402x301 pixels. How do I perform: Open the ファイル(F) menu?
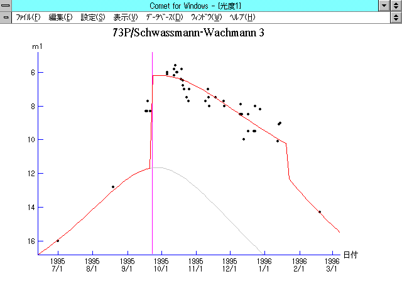click(x=28, y=17)
